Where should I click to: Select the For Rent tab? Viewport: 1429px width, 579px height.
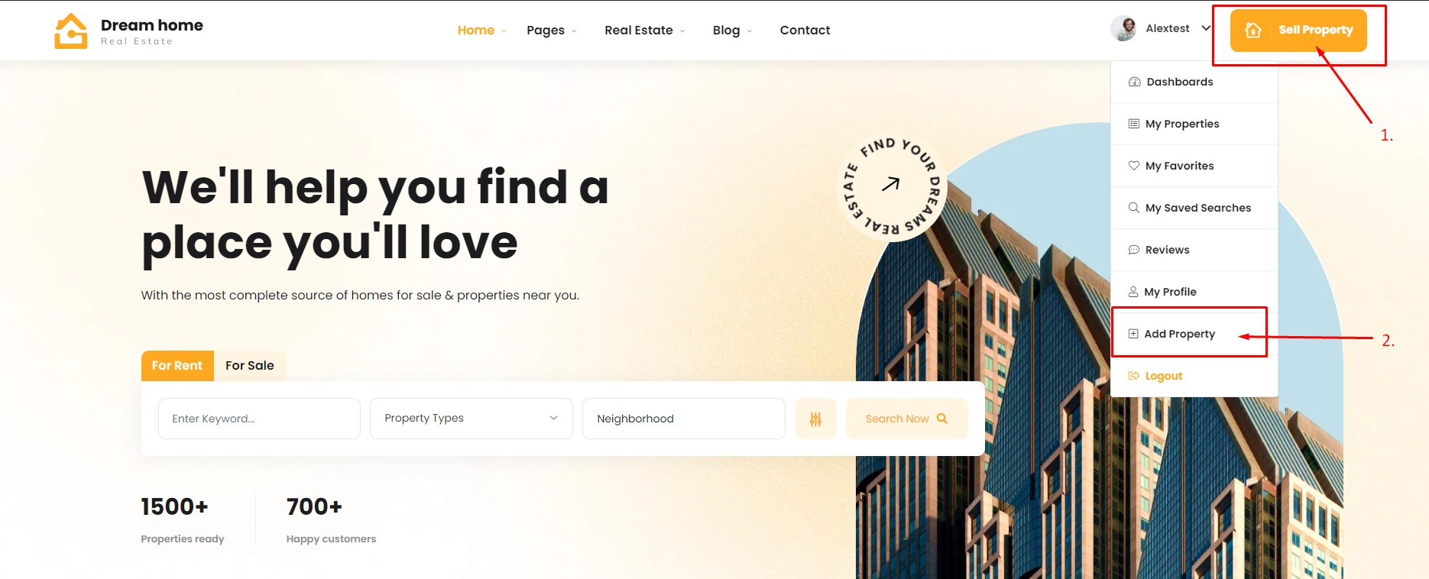(177, 366)
